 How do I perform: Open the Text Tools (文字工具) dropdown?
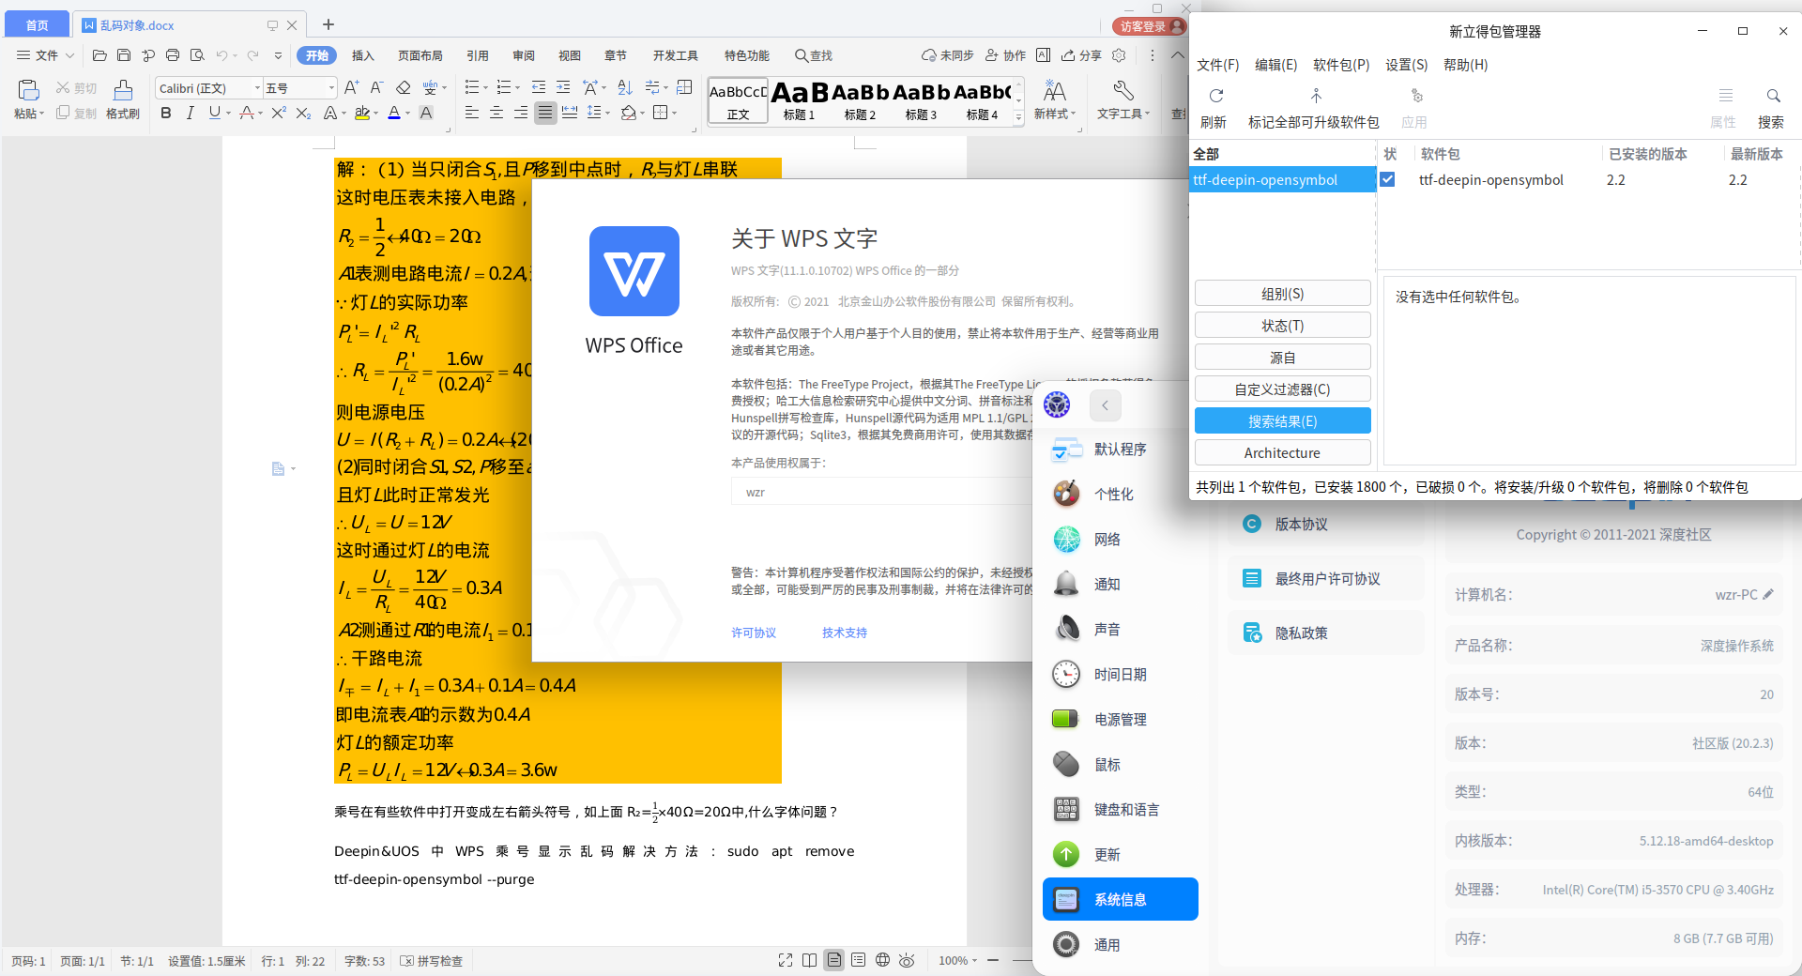tap(1123, 114)
